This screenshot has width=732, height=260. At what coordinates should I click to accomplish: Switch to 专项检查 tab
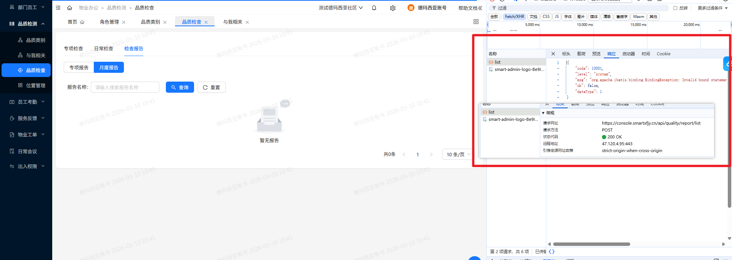(74, 49)
